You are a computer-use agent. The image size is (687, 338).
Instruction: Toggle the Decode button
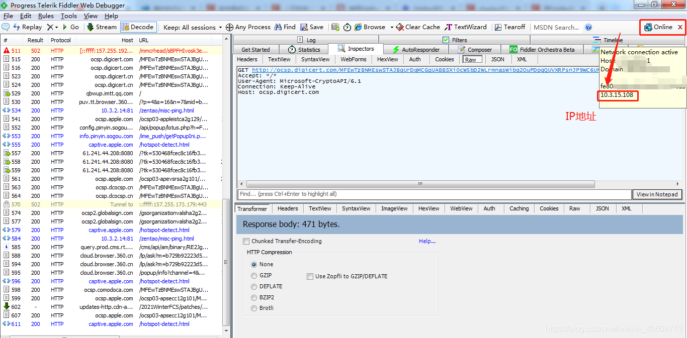pyautogui.click(x=138, y=27)
